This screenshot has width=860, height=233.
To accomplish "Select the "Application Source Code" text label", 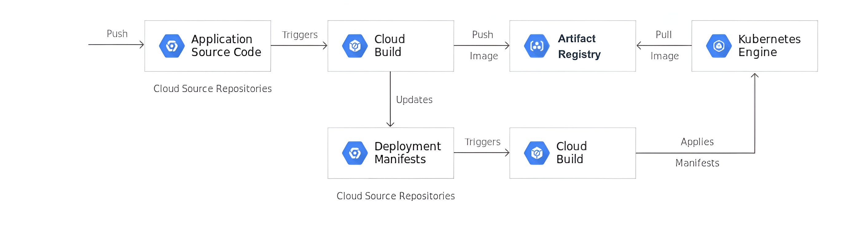I will (x=226, y=46).
